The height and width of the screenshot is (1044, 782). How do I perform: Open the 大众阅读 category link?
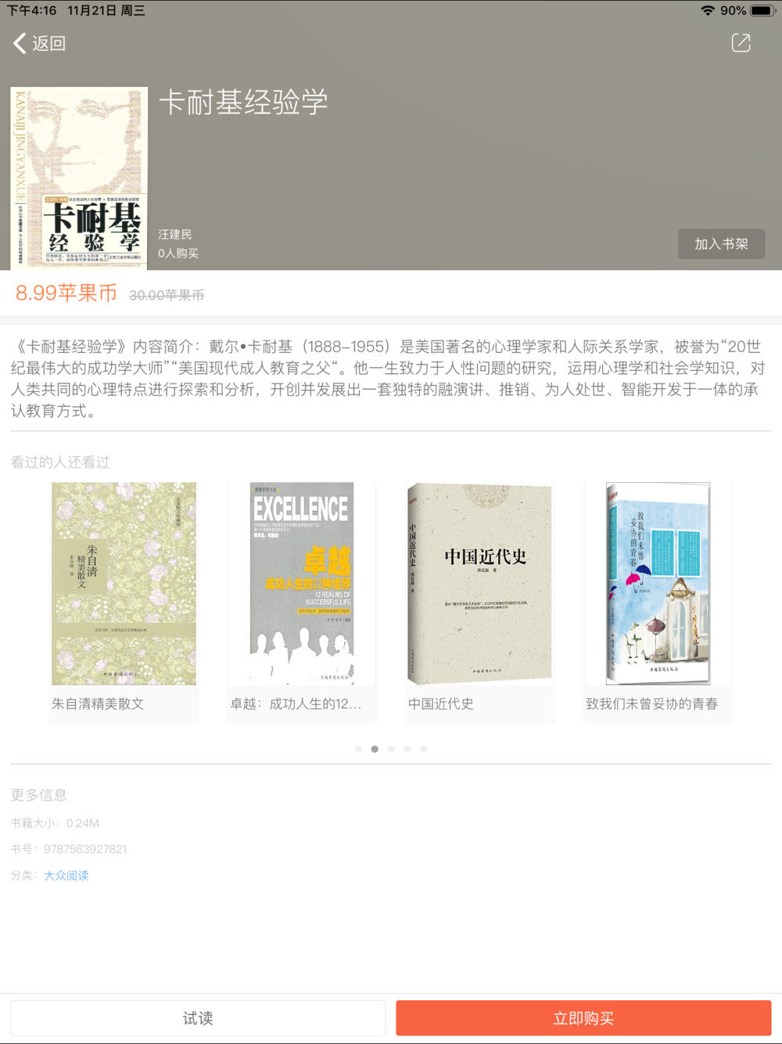(66, 875)
